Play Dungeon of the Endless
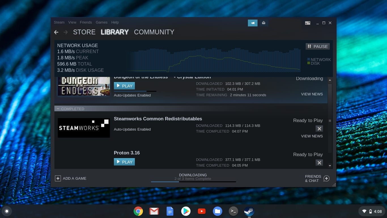The width and height of the screenshot is (387, 218). (124, 86)
